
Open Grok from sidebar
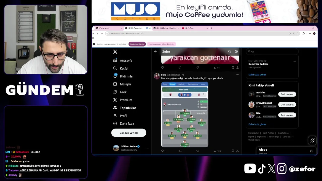point(120,92)
